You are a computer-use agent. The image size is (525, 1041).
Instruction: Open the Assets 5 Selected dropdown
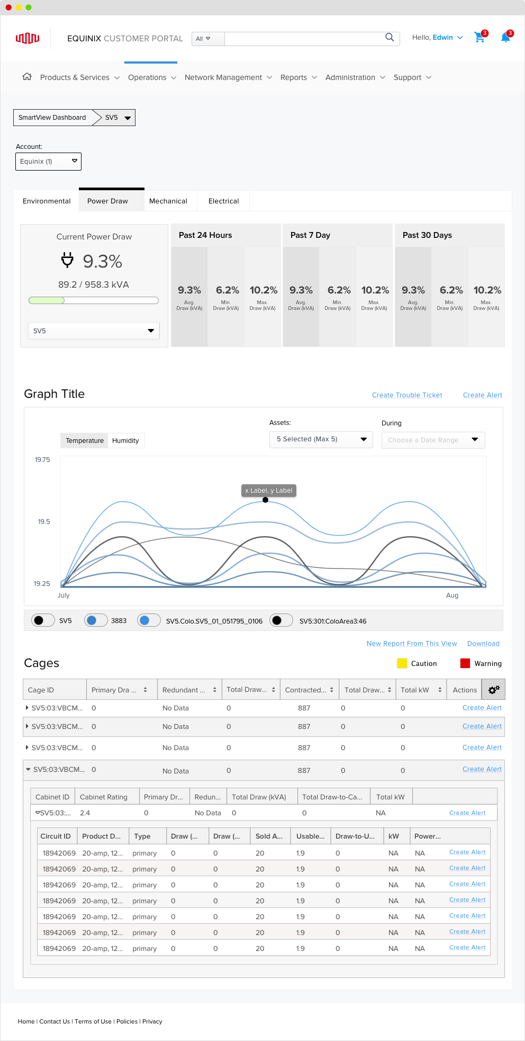tap(321, 439)
